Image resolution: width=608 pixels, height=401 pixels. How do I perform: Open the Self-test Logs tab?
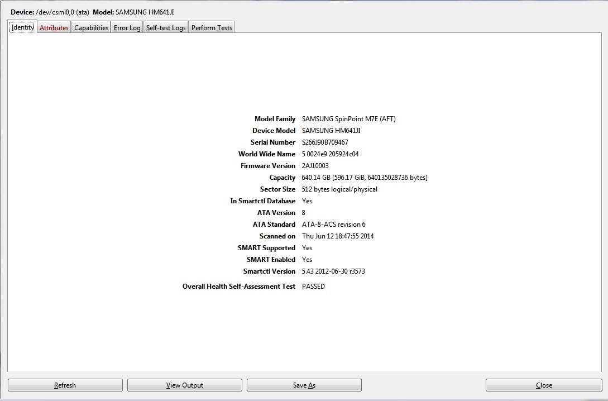(166, 27)
